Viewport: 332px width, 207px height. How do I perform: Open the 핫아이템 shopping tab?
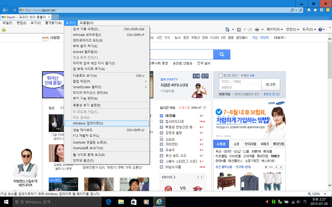(250, 144)
